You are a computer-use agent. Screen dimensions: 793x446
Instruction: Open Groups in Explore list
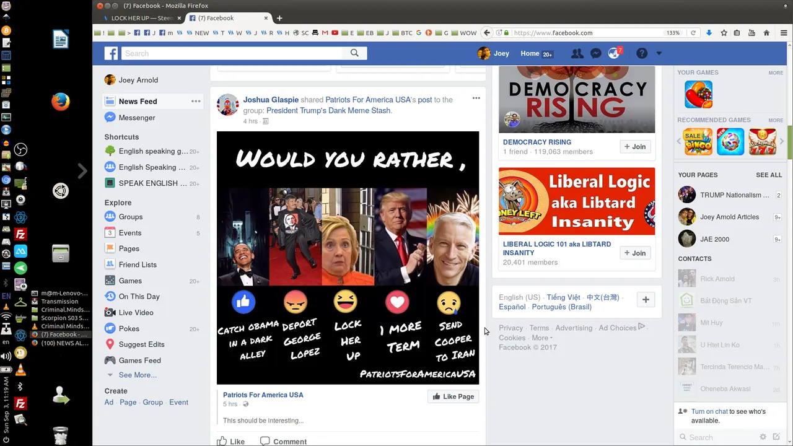[131, 217]
